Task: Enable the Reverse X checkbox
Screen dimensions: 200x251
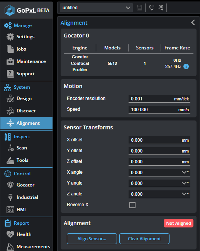Action: pos(132,205)
